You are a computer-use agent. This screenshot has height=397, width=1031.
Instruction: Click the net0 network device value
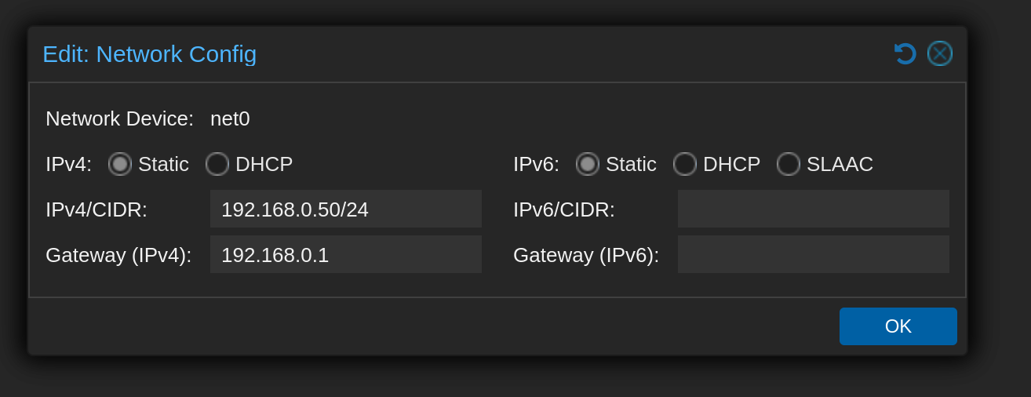pyautogui.click(x=230, y=118)
